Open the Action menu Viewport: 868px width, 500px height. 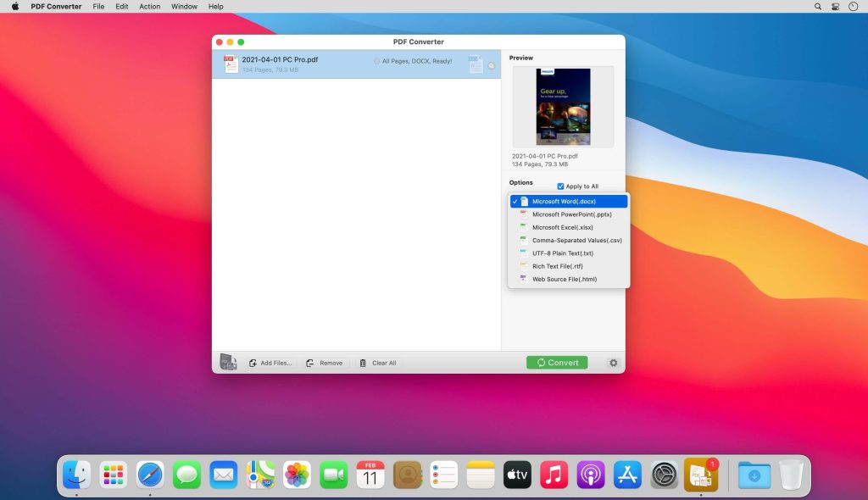coord(149,6)
